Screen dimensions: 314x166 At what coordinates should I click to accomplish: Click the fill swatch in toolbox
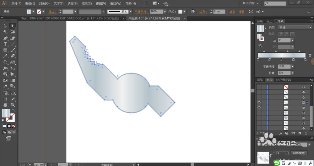coord(6,113)
